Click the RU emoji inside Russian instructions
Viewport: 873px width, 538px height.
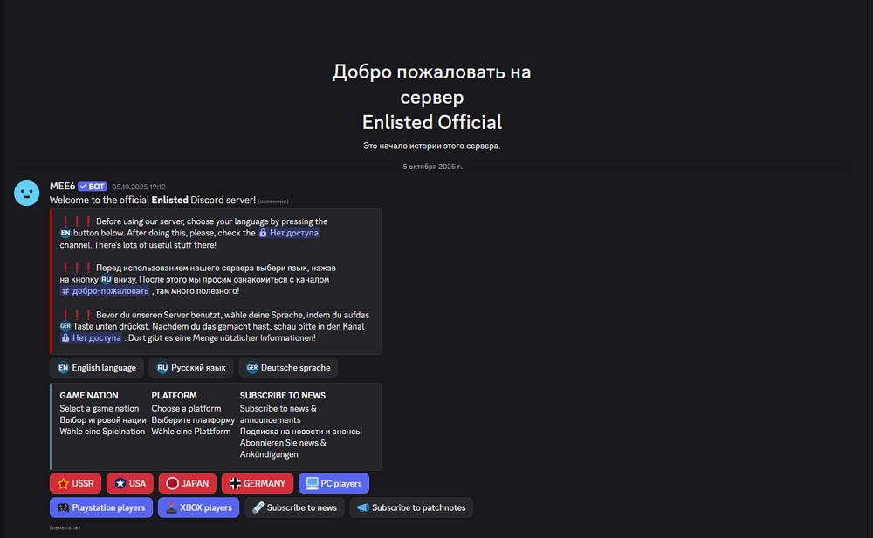pos(106,280)
